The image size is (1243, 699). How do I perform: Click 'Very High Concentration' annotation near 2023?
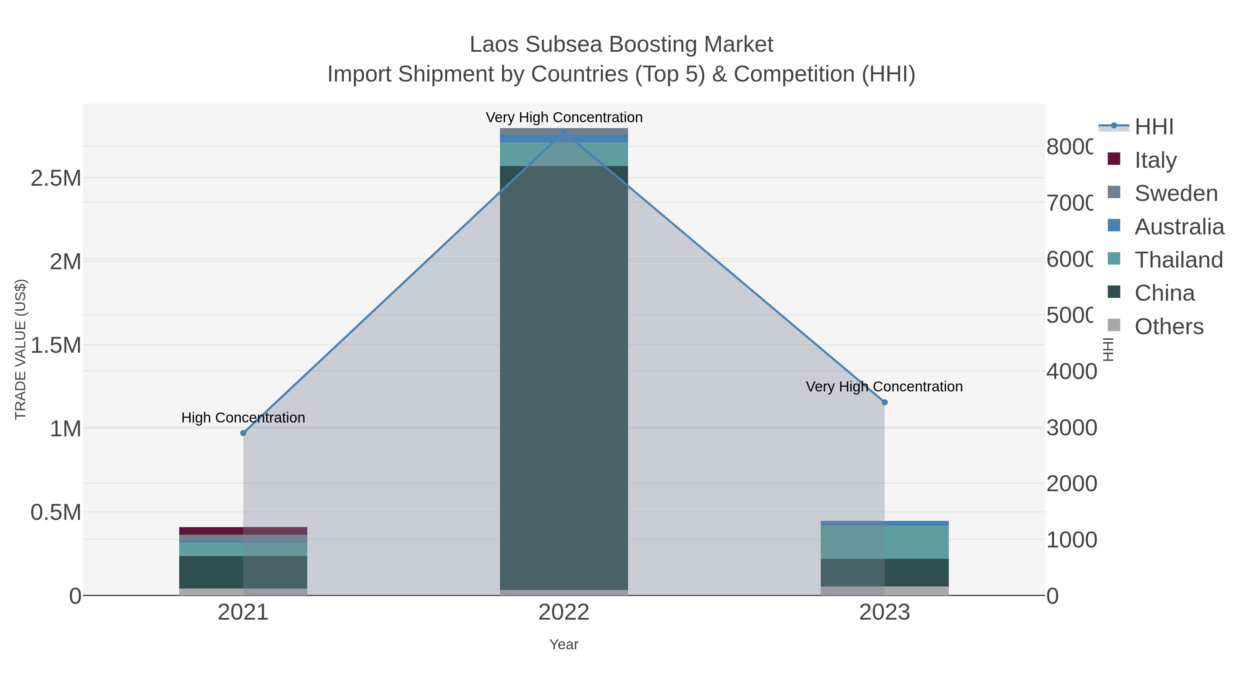(x=884, y=387)
